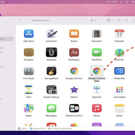Select the Launchpad app icon
The image size is (135, 135).
119,90
